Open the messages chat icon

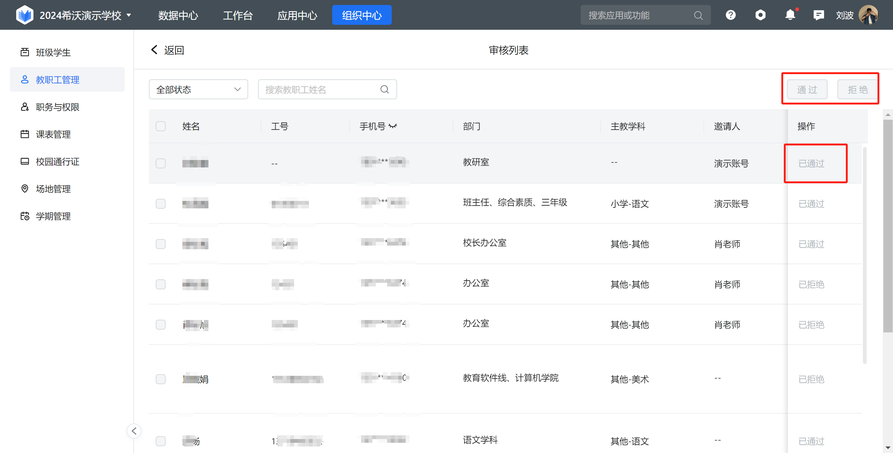click(818, 15)
